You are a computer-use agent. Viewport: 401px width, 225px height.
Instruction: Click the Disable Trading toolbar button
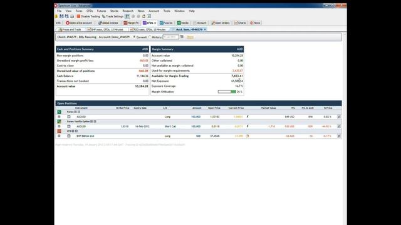tap(88, 16)
